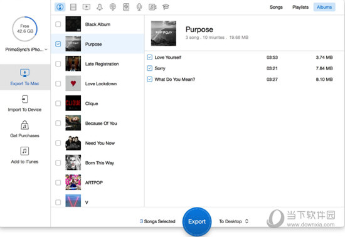345x237 pixels.
Task: Select the Music category icon
Action: point(60,7)
